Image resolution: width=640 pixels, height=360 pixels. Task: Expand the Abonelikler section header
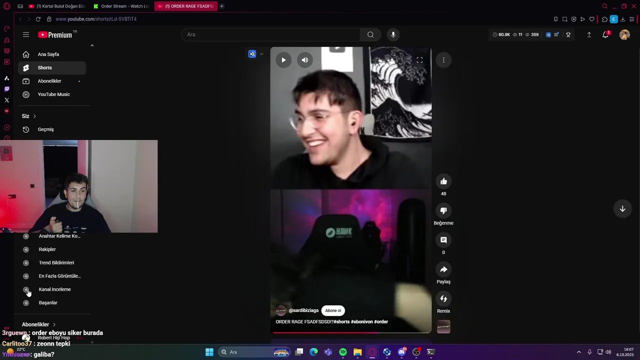pyautogui.click(x=39, y=324)
